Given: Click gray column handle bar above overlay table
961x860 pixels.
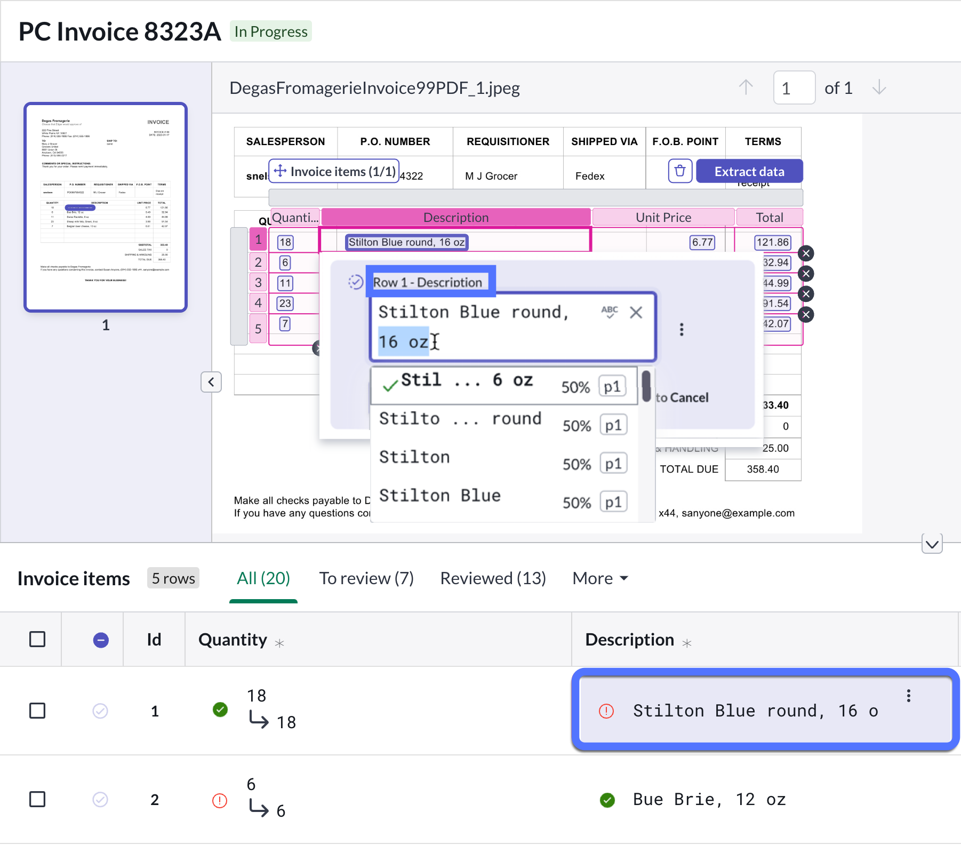Looking at the screenshot, I should (x=536, y=197).
